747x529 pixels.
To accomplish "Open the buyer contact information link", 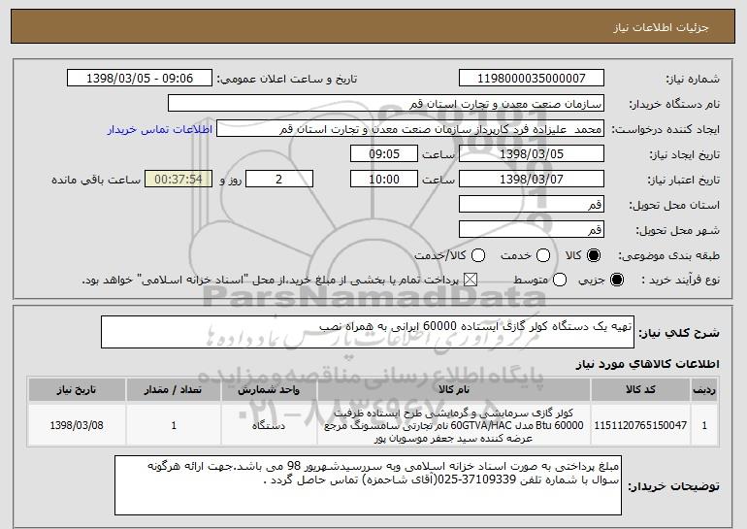I will 160,129.
